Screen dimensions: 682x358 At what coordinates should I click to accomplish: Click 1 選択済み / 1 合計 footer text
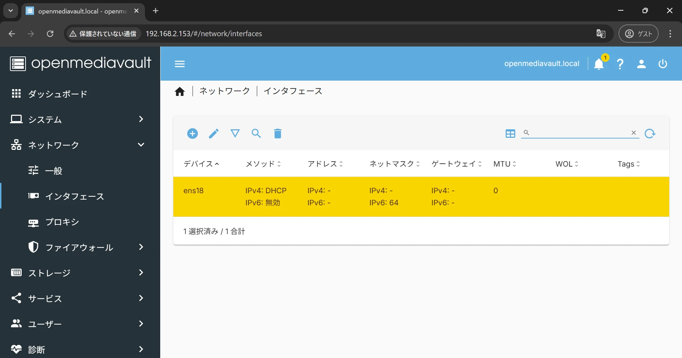tap(214, 232)
